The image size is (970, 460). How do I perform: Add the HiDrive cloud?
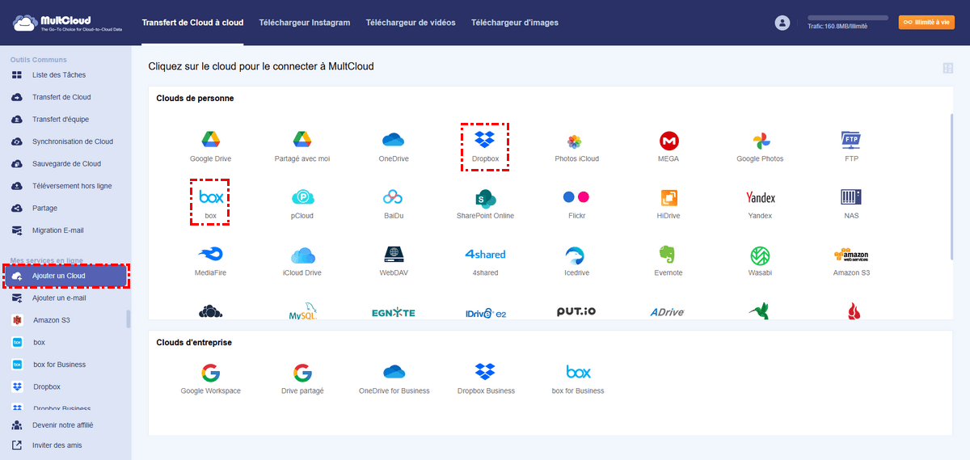[x=668, y=204]
